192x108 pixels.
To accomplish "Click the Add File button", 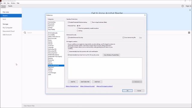I will click(73, 82).
